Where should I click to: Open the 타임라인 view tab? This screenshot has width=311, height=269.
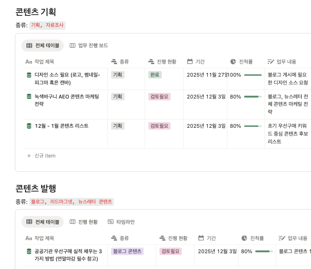[x=121, y=222]
